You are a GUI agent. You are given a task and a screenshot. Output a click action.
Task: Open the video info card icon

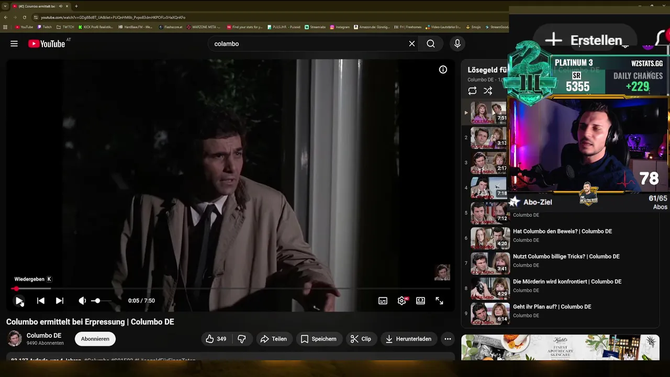coord(443,70)
